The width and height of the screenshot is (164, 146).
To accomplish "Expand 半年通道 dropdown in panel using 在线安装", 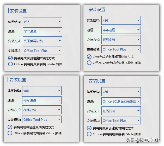I will (121, 30).
